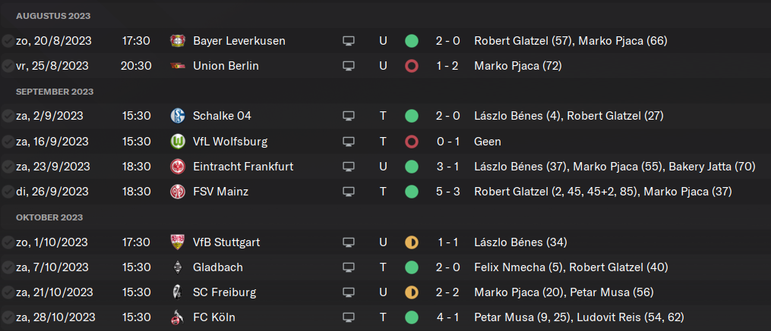Open the 5 - 3 score against Mainz
Viewport: 771px width, 331px height.
coord(448,192)
